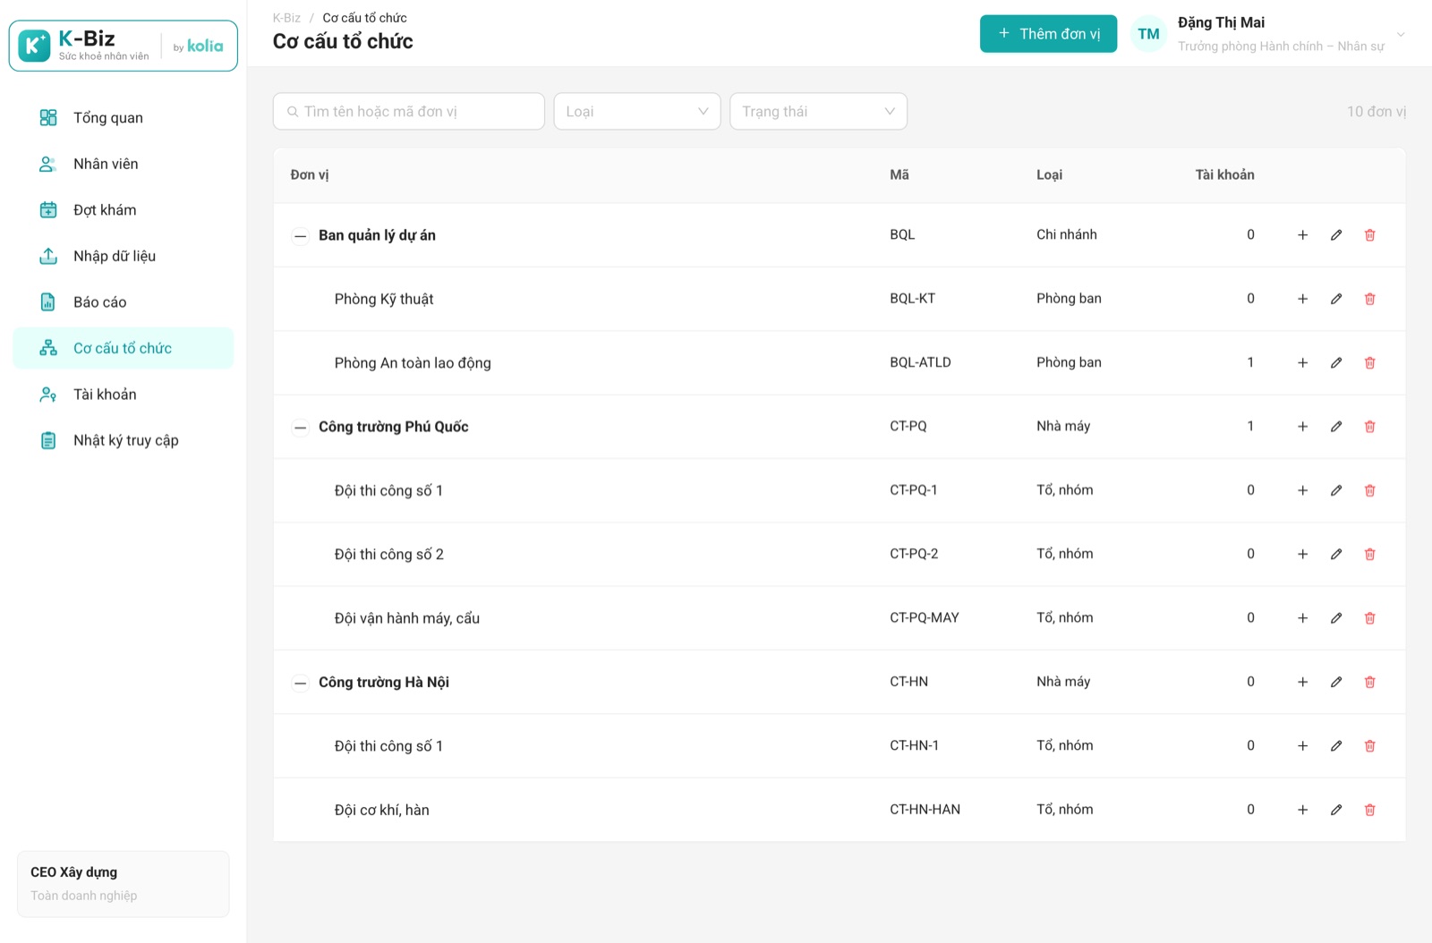Open the Đợt khám section
The width and height of the screenshot is (1432, 943).
click(124, 210)
